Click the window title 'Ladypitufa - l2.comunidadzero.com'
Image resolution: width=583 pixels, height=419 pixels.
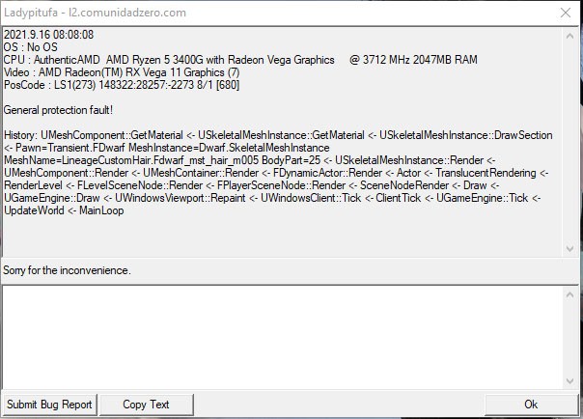tap(95, 13)
